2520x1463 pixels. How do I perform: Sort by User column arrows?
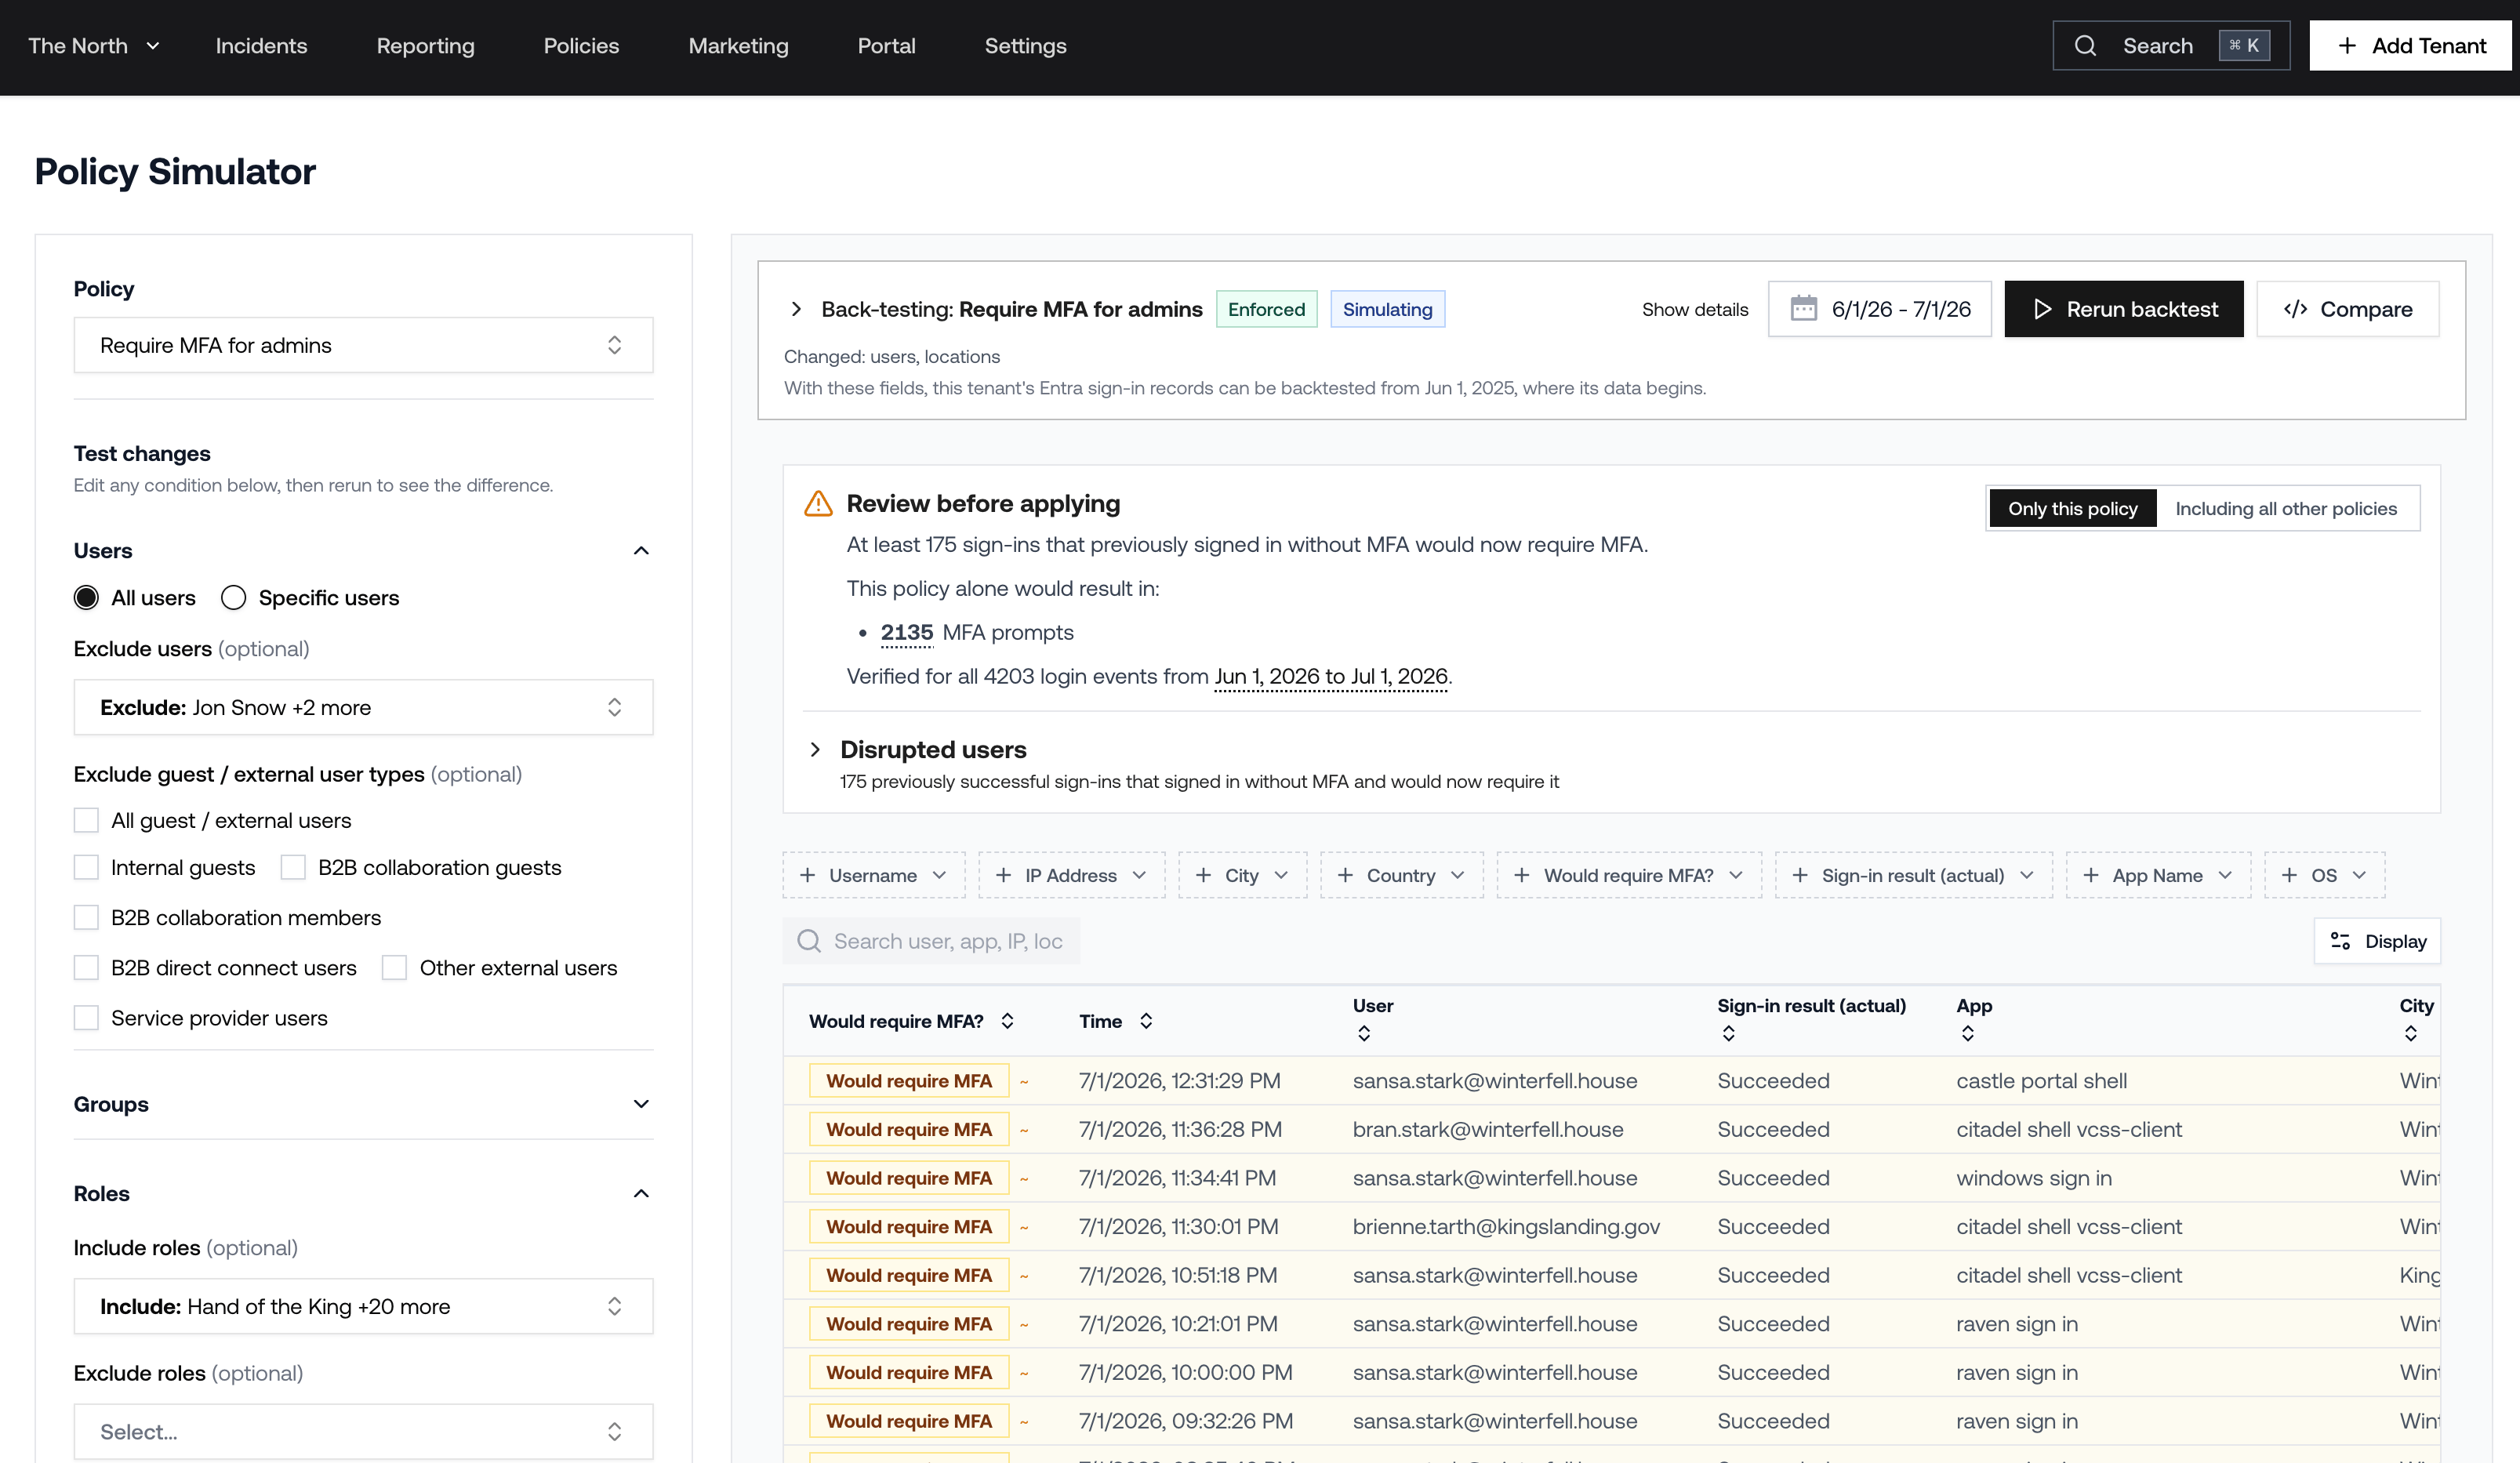click(x=1363, y=1034)
